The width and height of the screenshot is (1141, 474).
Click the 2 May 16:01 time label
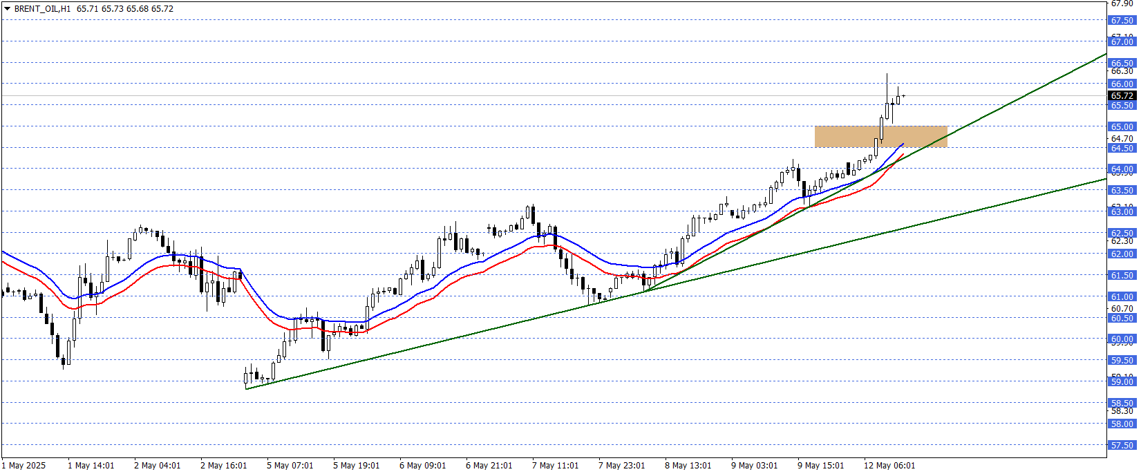click(x=224, y=466)
